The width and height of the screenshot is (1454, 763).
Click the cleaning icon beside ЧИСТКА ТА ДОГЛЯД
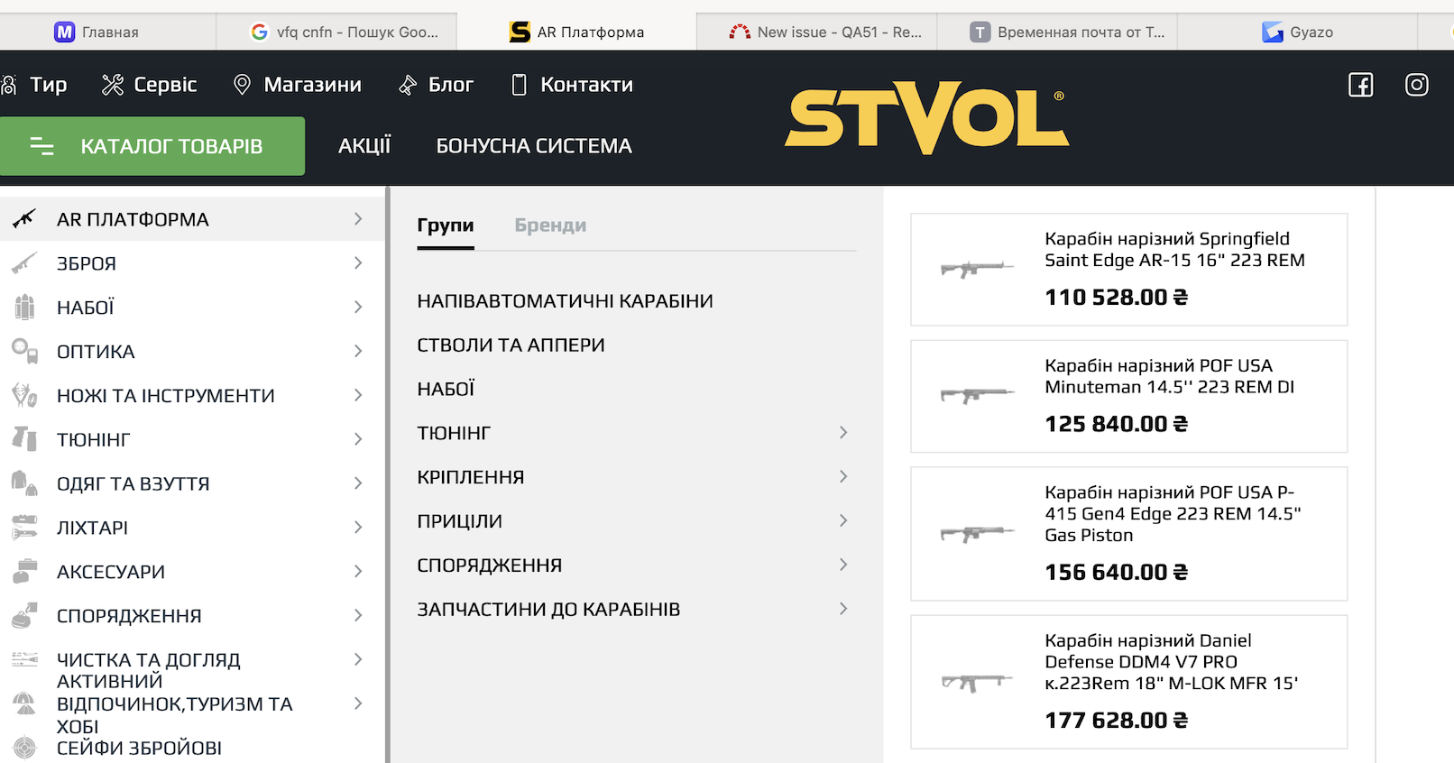(x=24, y=659)
